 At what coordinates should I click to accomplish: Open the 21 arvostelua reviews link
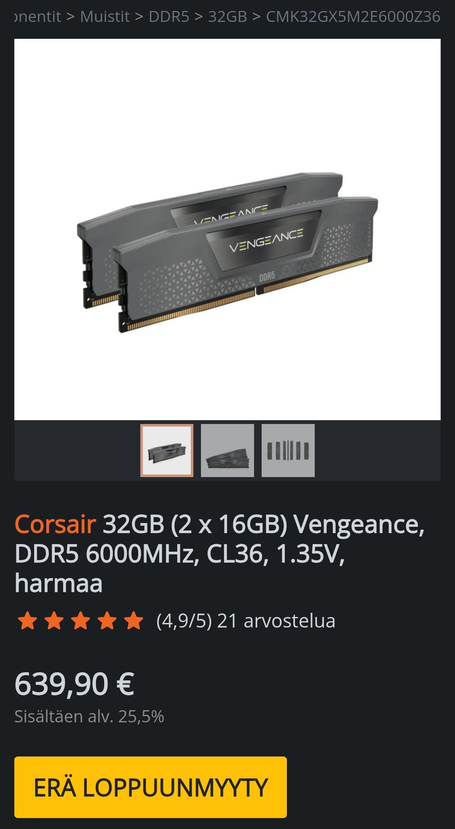276,621
